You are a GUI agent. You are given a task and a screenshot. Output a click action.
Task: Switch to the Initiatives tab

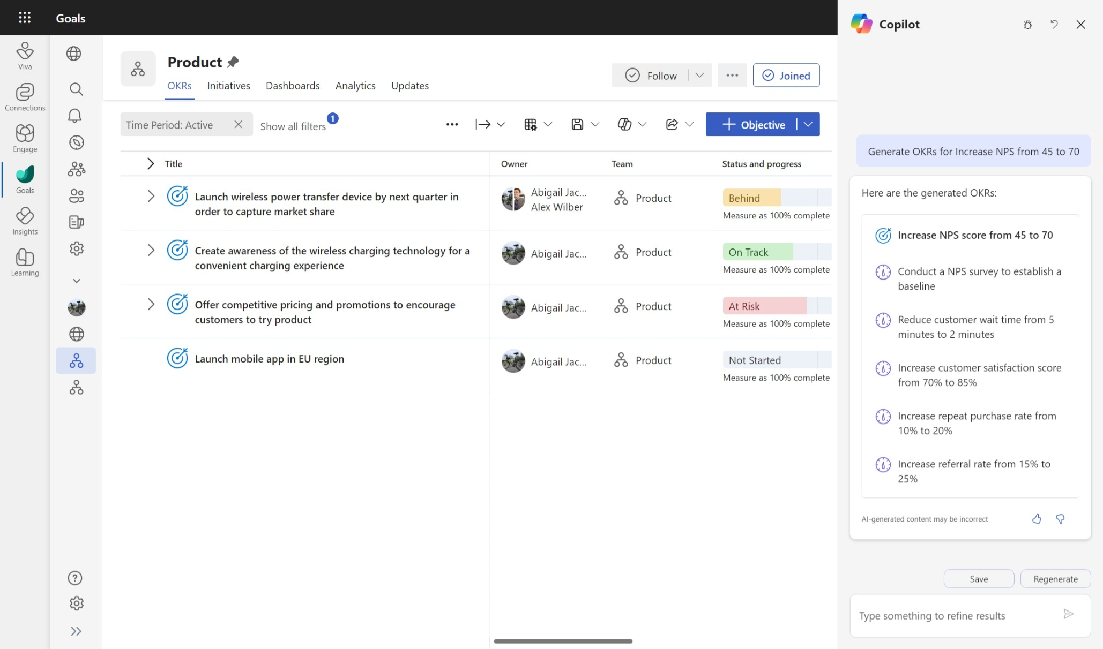229,85
